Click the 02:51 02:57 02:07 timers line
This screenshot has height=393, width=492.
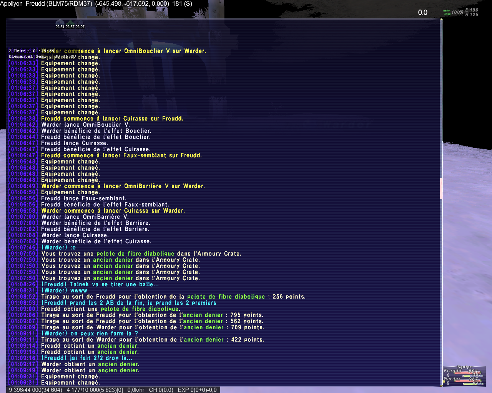(x=70, y=27)
